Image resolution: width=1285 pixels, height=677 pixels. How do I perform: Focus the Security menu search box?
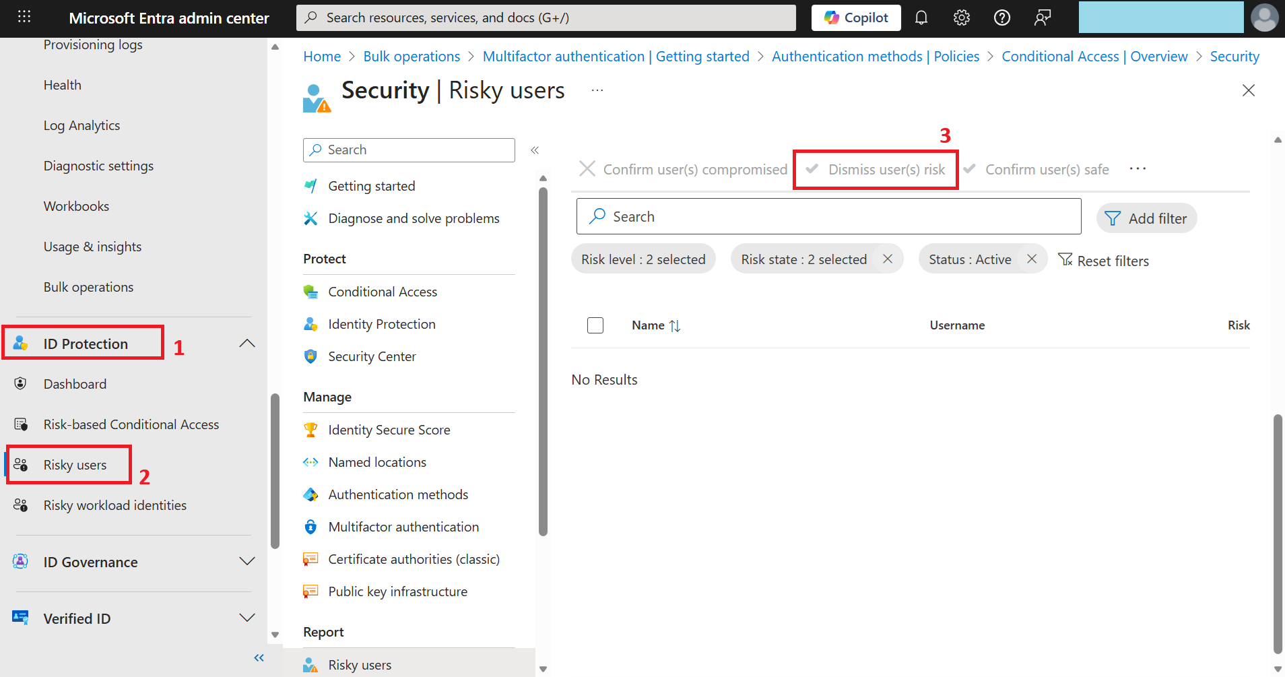point(409,150)
